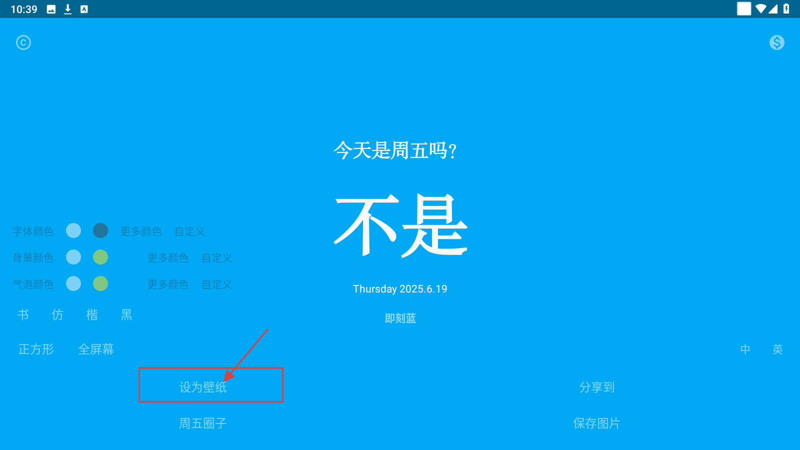
Task: Select light blue swatch for 字体颜色
Action: (73, 230)
